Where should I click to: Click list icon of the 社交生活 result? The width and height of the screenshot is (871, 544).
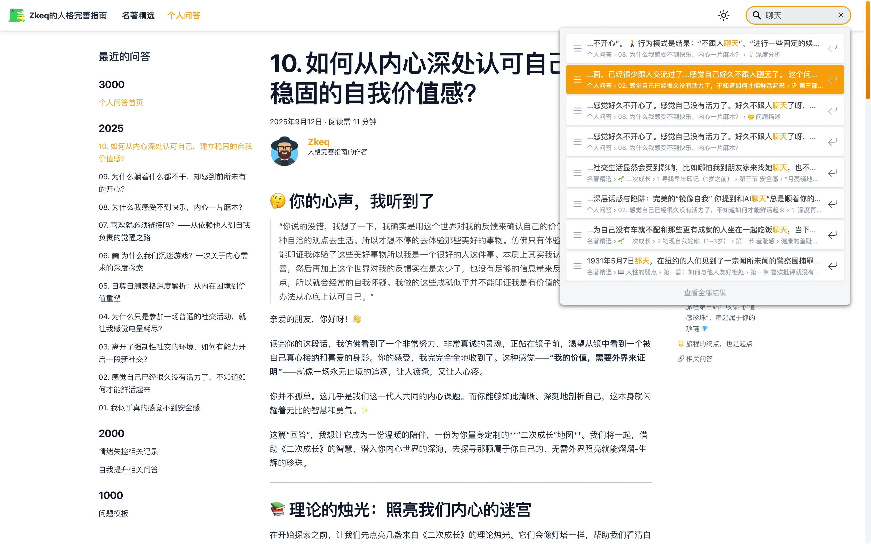click(577, 173)
